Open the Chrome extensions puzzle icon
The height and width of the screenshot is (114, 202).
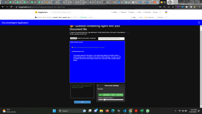pyautogui.click(x=187, y=7)
